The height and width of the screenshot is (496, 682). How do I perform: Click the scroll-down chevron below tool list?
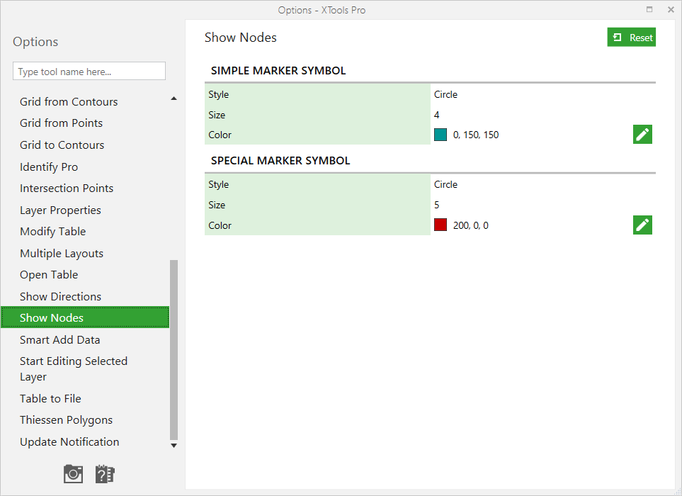coord(174,445)
